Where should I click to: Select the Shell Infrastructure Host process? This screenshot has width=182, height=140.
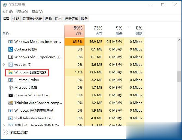(x=34, y=118)
